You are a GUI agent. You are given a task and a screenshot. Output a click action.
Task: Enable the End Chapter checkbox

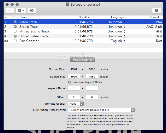click(x=15, y=41)
